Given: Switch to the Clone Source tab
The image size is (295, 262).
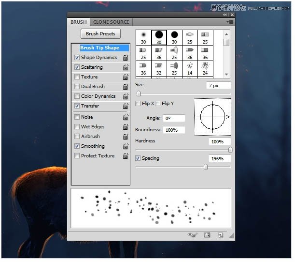Looking at the screenshot, I should (111, 22).
